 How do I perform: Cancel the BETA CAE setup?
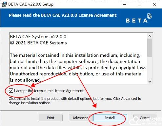[145, 118]
